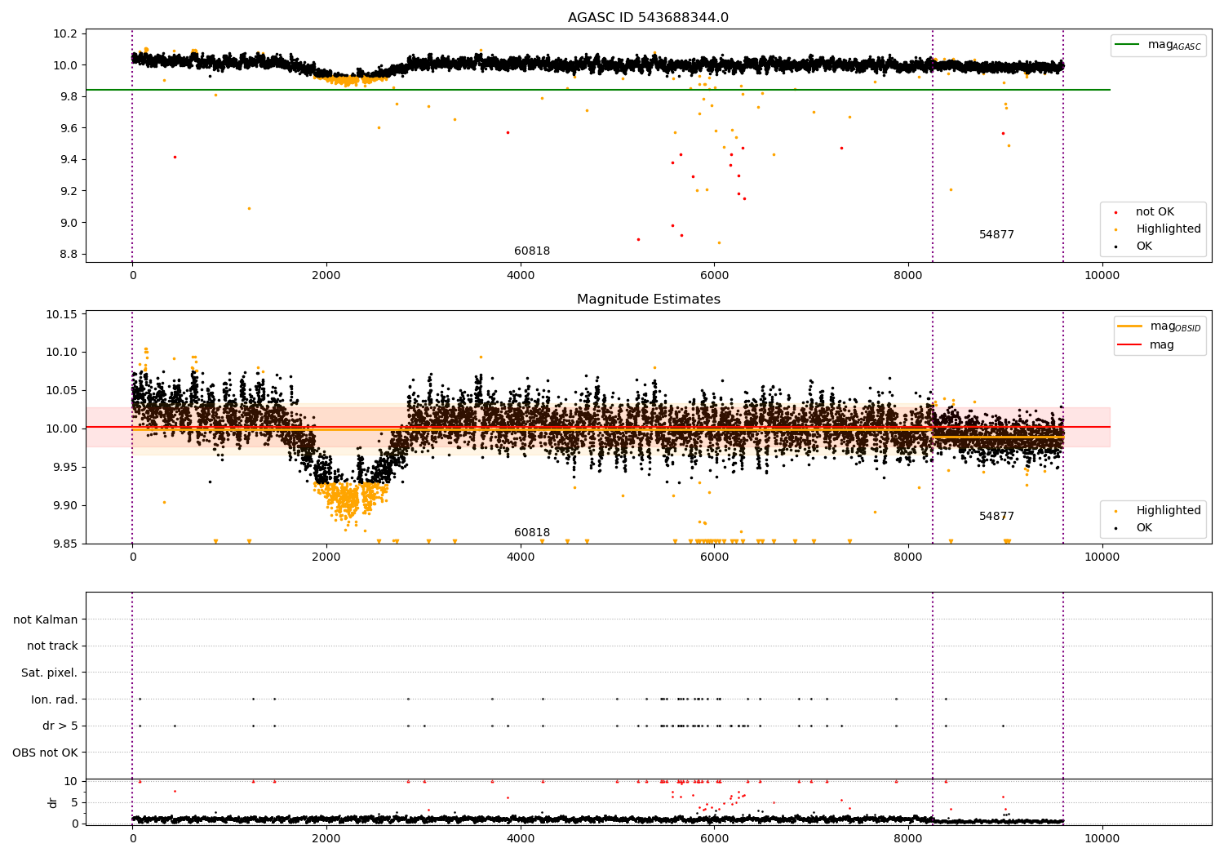Image resolution: width=1224 pixels, height=857 pixels.
Task: Click the 5 tick on the dr axis
Action: click(74, 802)
